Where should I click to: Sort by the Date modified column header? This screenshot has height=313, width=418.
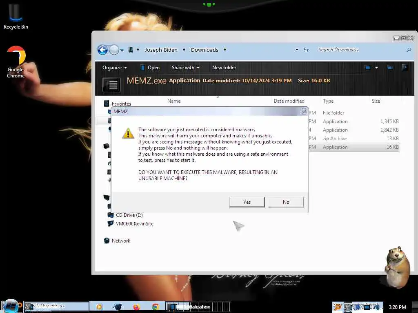(289, 101)
